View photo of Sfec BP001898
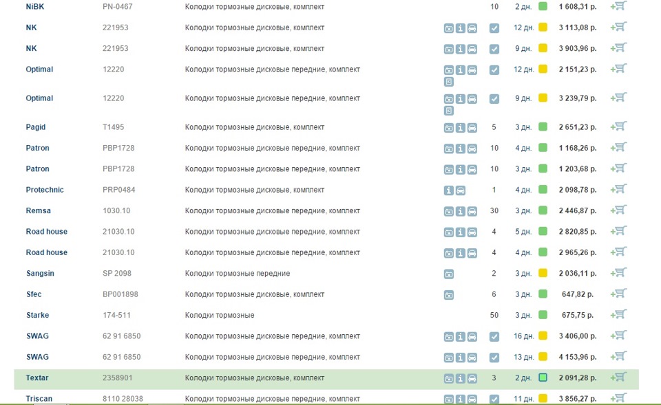 coord(448,295)
